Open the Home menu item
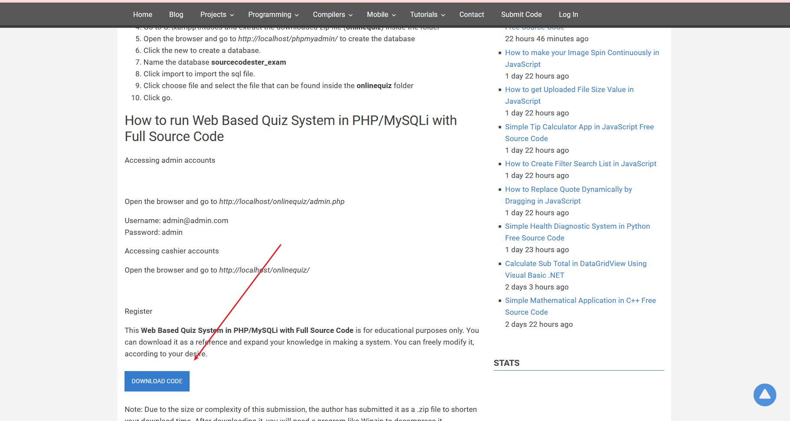Viewport: 790px width, 421px height. coord(142,14)
